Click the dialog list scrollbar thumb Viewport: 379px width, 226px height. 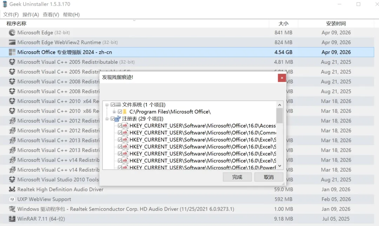click(x=280, y=116)
